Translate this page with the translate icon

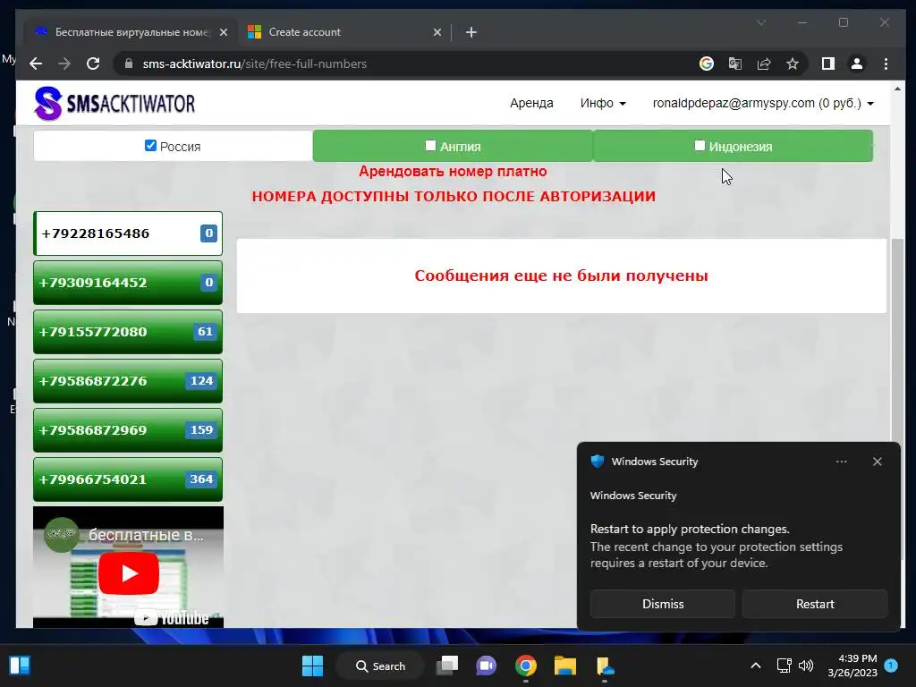(735, 64)
